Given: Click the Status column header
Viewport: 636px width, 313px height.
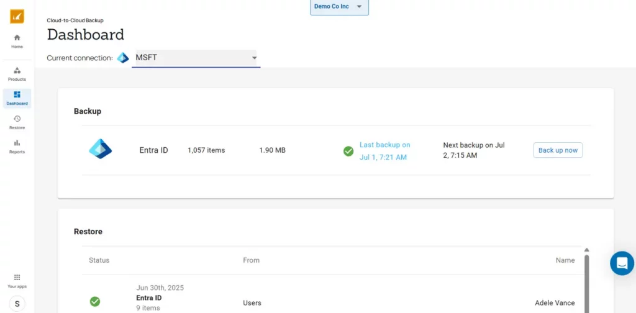Looking at the screenshot, I should coord(99,260).
